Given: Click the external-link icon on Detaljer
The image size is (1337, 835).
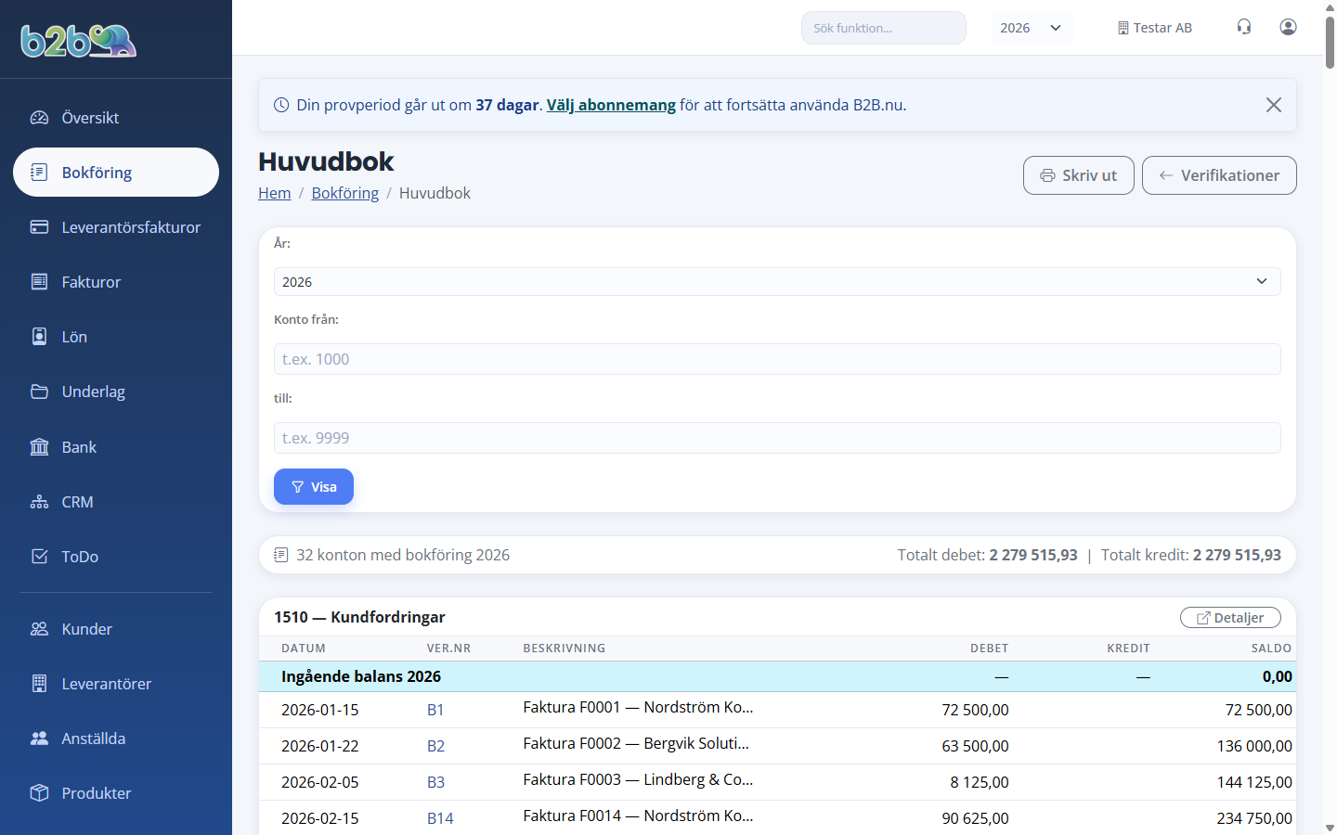Looking at the screenshot, I should pyautogui.click(x=1203, y=618).
